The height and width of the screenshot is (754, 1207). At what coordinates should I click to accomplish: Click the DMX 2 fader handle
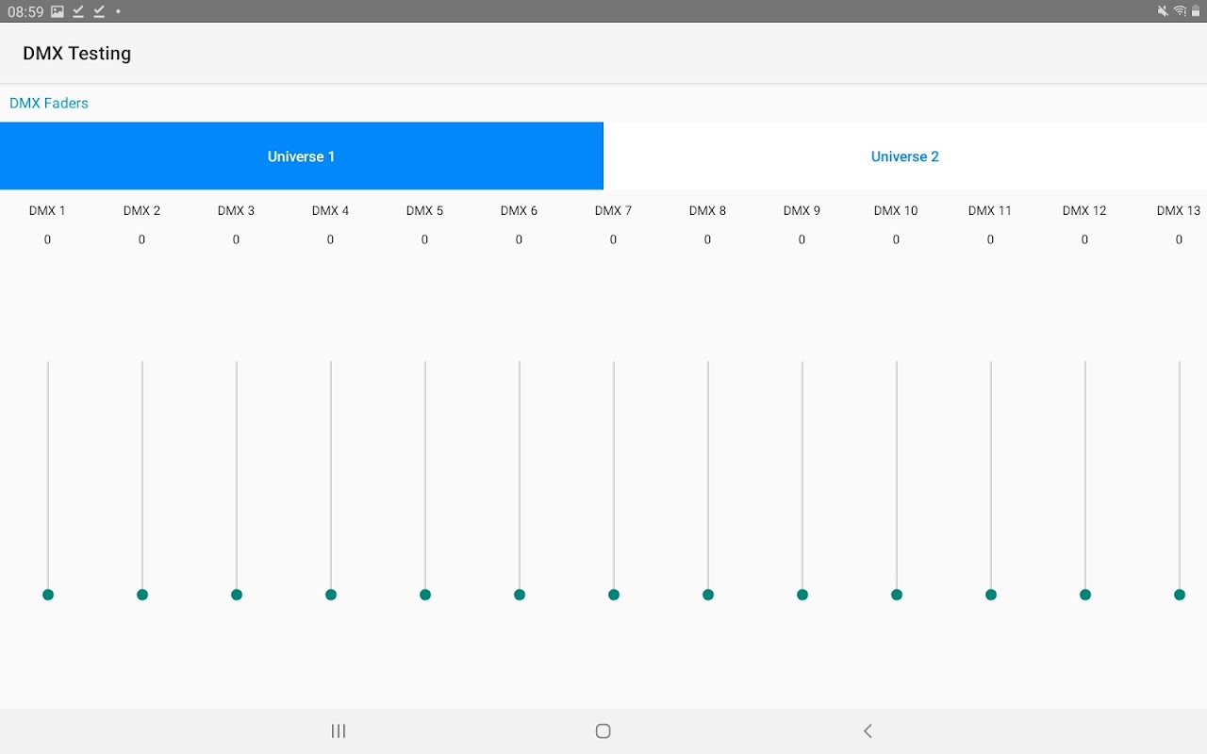(142, 595)
